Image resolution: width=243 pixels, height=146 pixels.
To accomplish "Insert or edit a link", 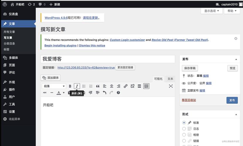I will (x=126, y=86).
